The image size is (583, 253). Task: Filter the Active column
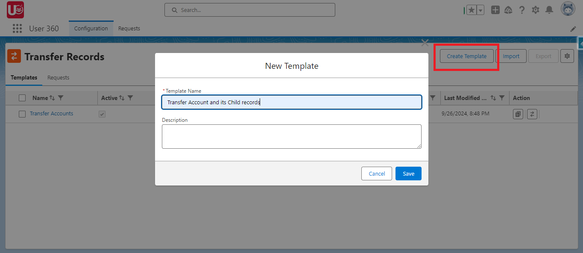[x=130, y=98]
